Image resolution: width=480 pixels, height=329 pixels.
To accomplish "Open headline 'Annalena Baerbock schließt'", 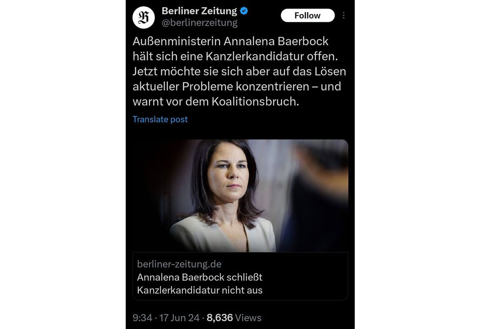I will [x=200, y=277].
